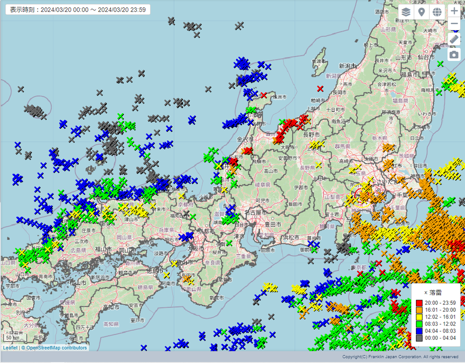Take a map snapshot with camera icon

coord(454,55)
